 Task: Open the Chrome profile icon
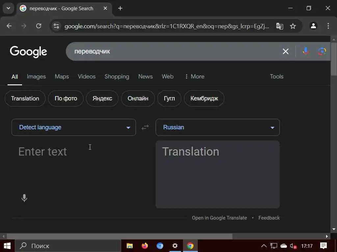click(313, 26)
